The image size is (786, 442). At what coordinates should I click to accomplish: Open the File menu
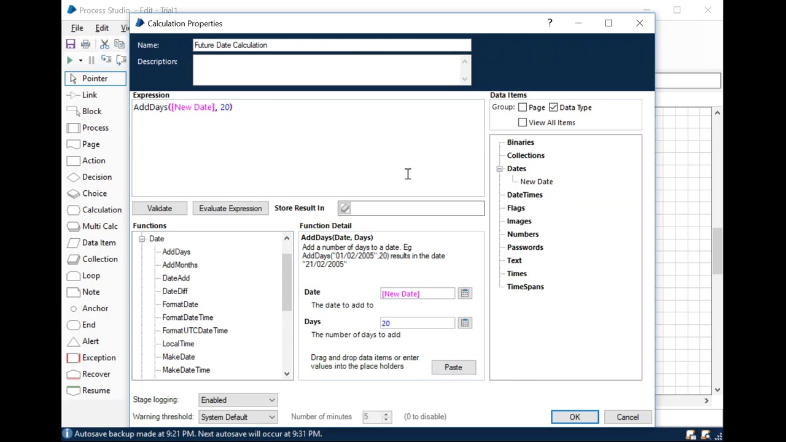click(x=77, y=28)
